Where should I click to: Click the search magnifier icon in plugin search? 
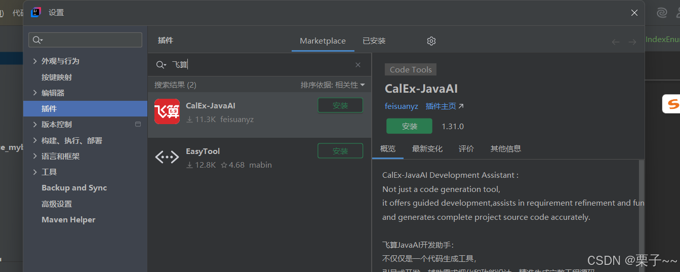click(161, 65)
